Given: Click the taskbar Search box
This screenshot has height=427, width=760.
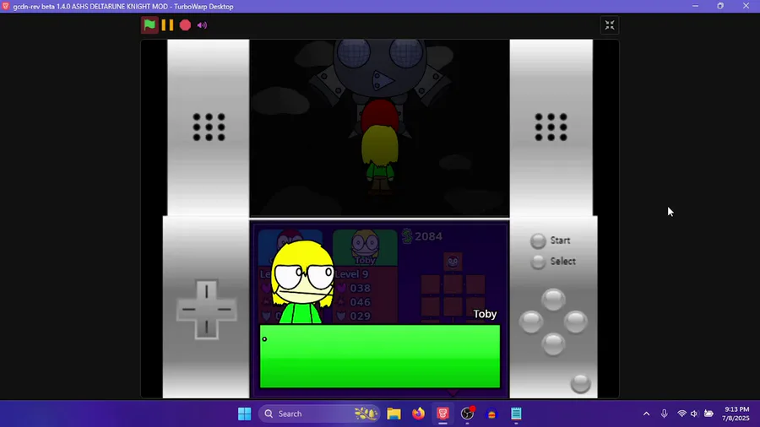Looking at the screenshot, I should (x=320, y=414).
